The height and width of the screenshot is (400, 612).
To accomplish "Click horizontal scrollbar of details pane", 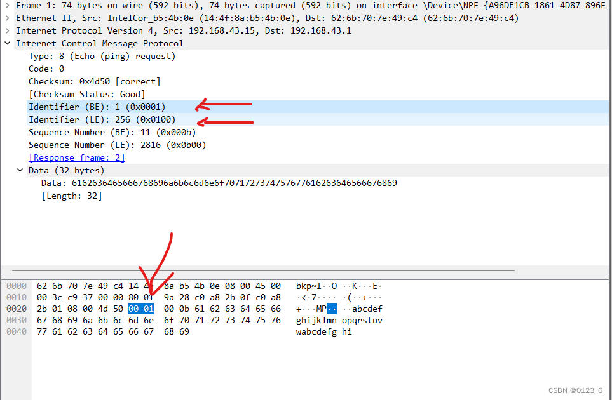I will pyautogui.click(x=263, y=270).
